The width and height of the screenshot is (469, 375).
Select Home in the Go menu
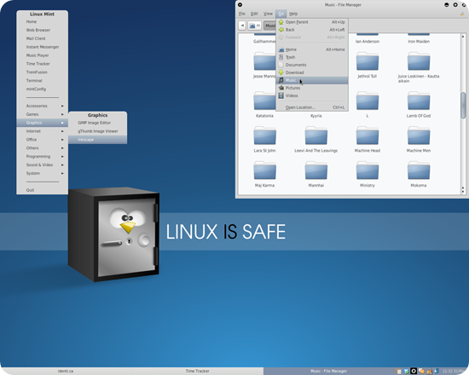(x=311, y=49)
